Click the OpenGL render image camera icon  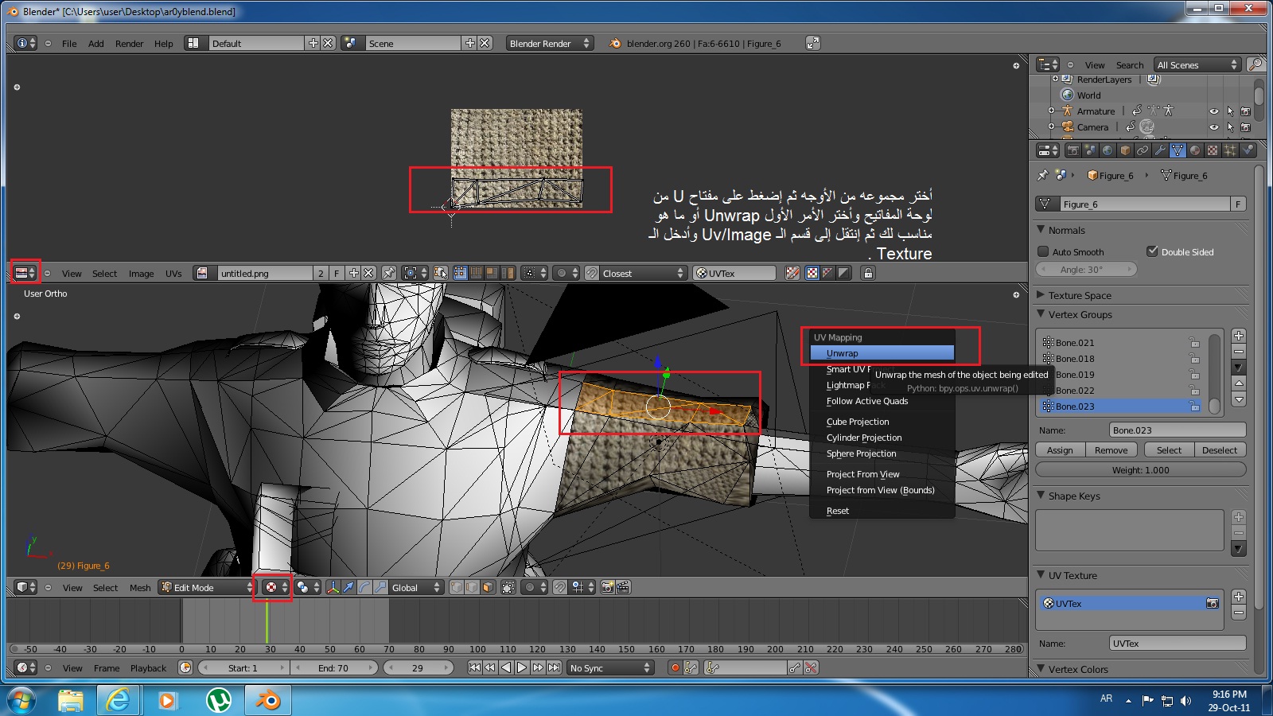pos(608,587)
